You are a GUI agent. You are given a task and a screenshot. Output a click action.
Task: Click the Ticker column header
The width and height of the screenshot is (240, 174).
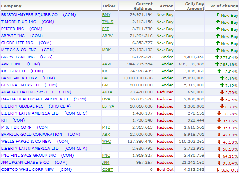pos(109,6)
